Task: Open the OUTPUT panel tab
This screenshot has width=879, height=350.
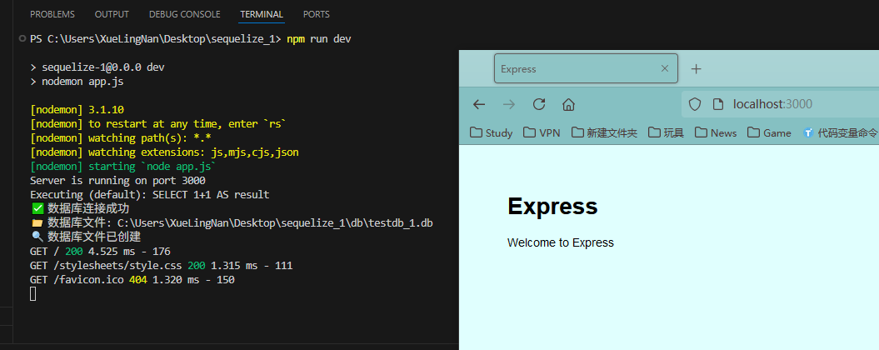Action: coord(112,15)
